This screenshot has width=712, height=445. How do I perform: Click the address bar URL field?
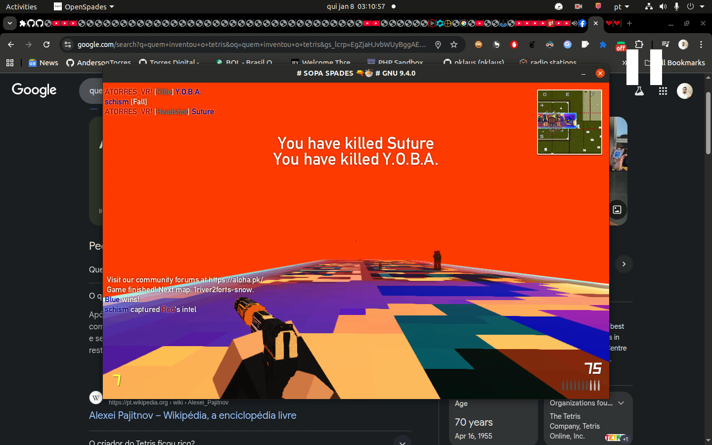point(251,44)
